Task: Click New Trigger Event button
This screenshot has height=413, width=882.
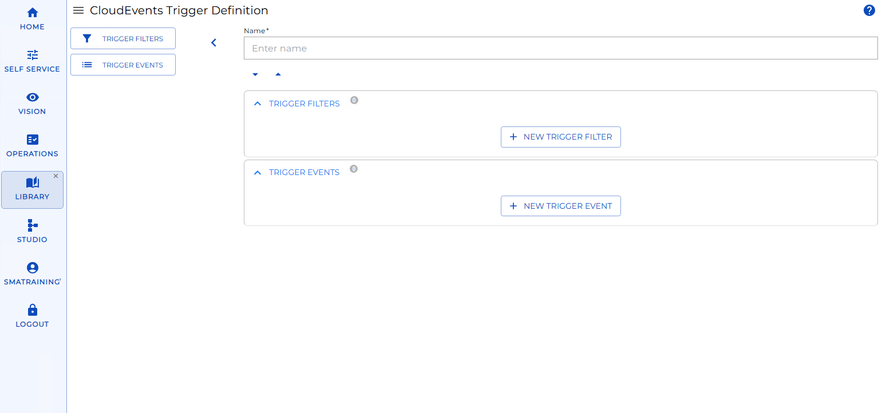Action: (x=560, y=206)
